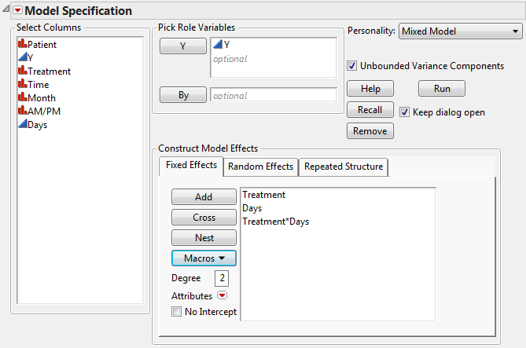Enable the No Intercept checkbox

177,312
